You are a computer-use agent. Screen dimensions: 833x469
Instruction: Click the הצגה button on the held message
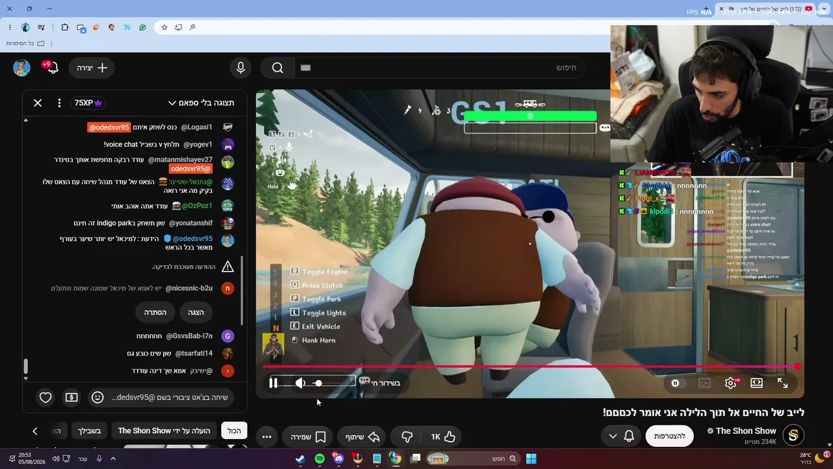coord(196,313)
